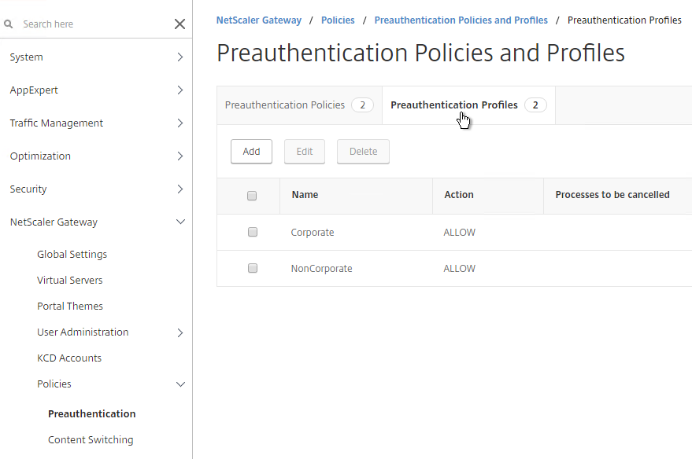This screenshot has height=459, width=692.
Task: Click the NetScaler Gateway breadcrumb link
Action: 259,20
